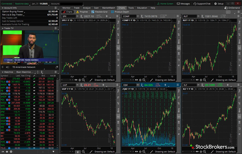Toggle the AT side tab on COMP chart
The image size is (242, 154).
(179, 35)
